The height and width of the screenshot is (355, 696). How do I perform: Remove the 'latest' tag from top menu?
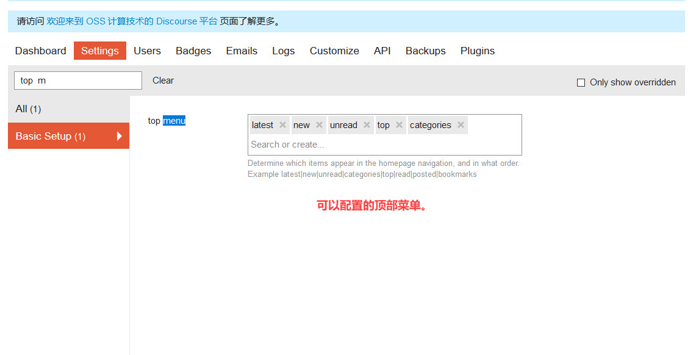coord(282,125)
